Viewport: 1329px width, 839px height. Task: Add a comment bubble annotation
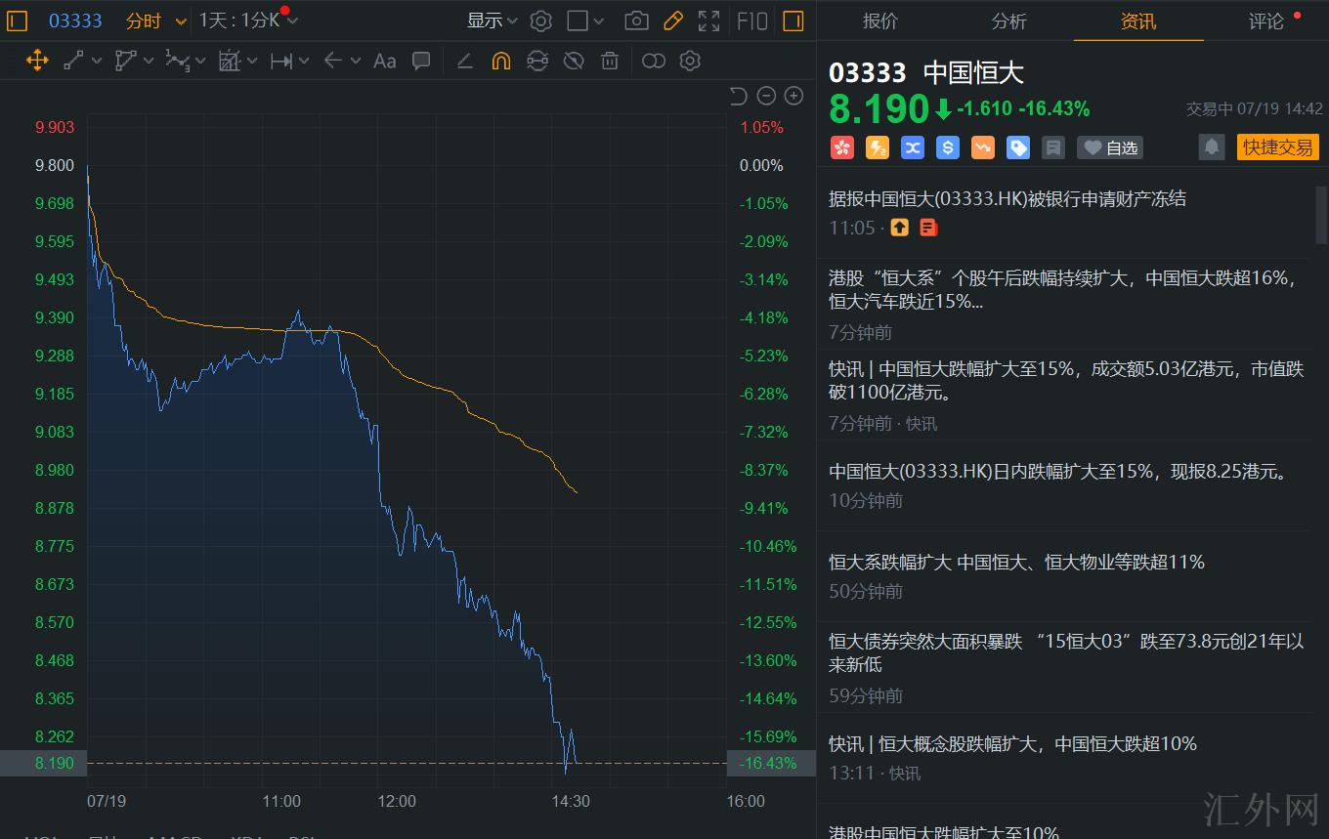click(421, 61)
